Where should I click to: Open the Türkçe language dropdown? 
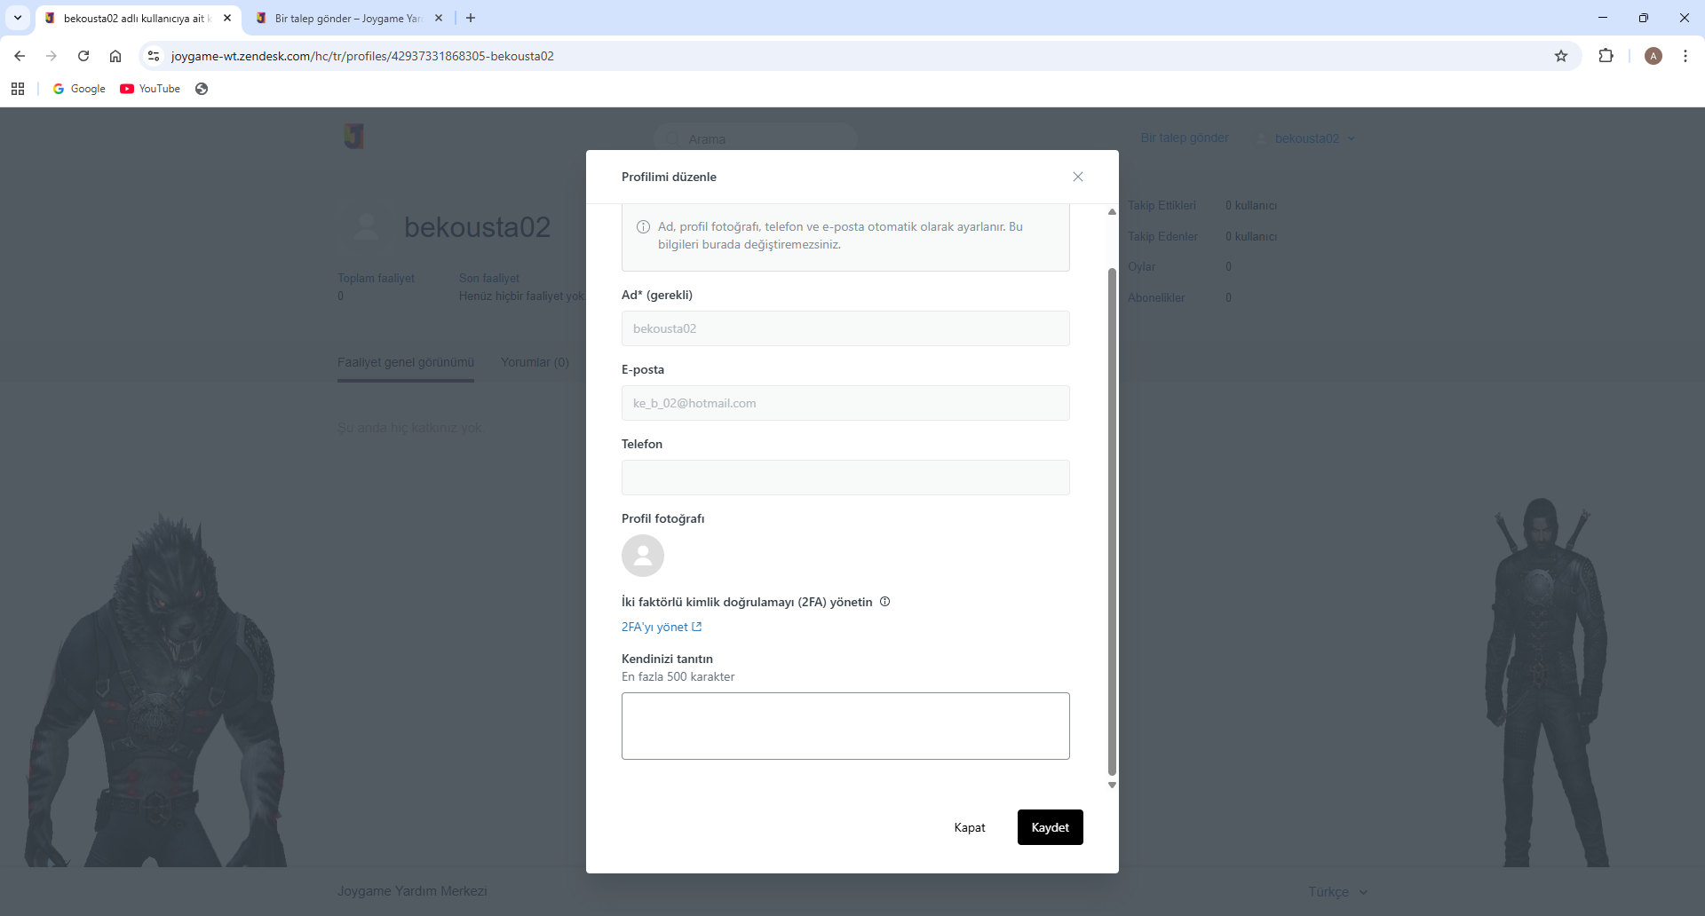tap(1337, 892)
